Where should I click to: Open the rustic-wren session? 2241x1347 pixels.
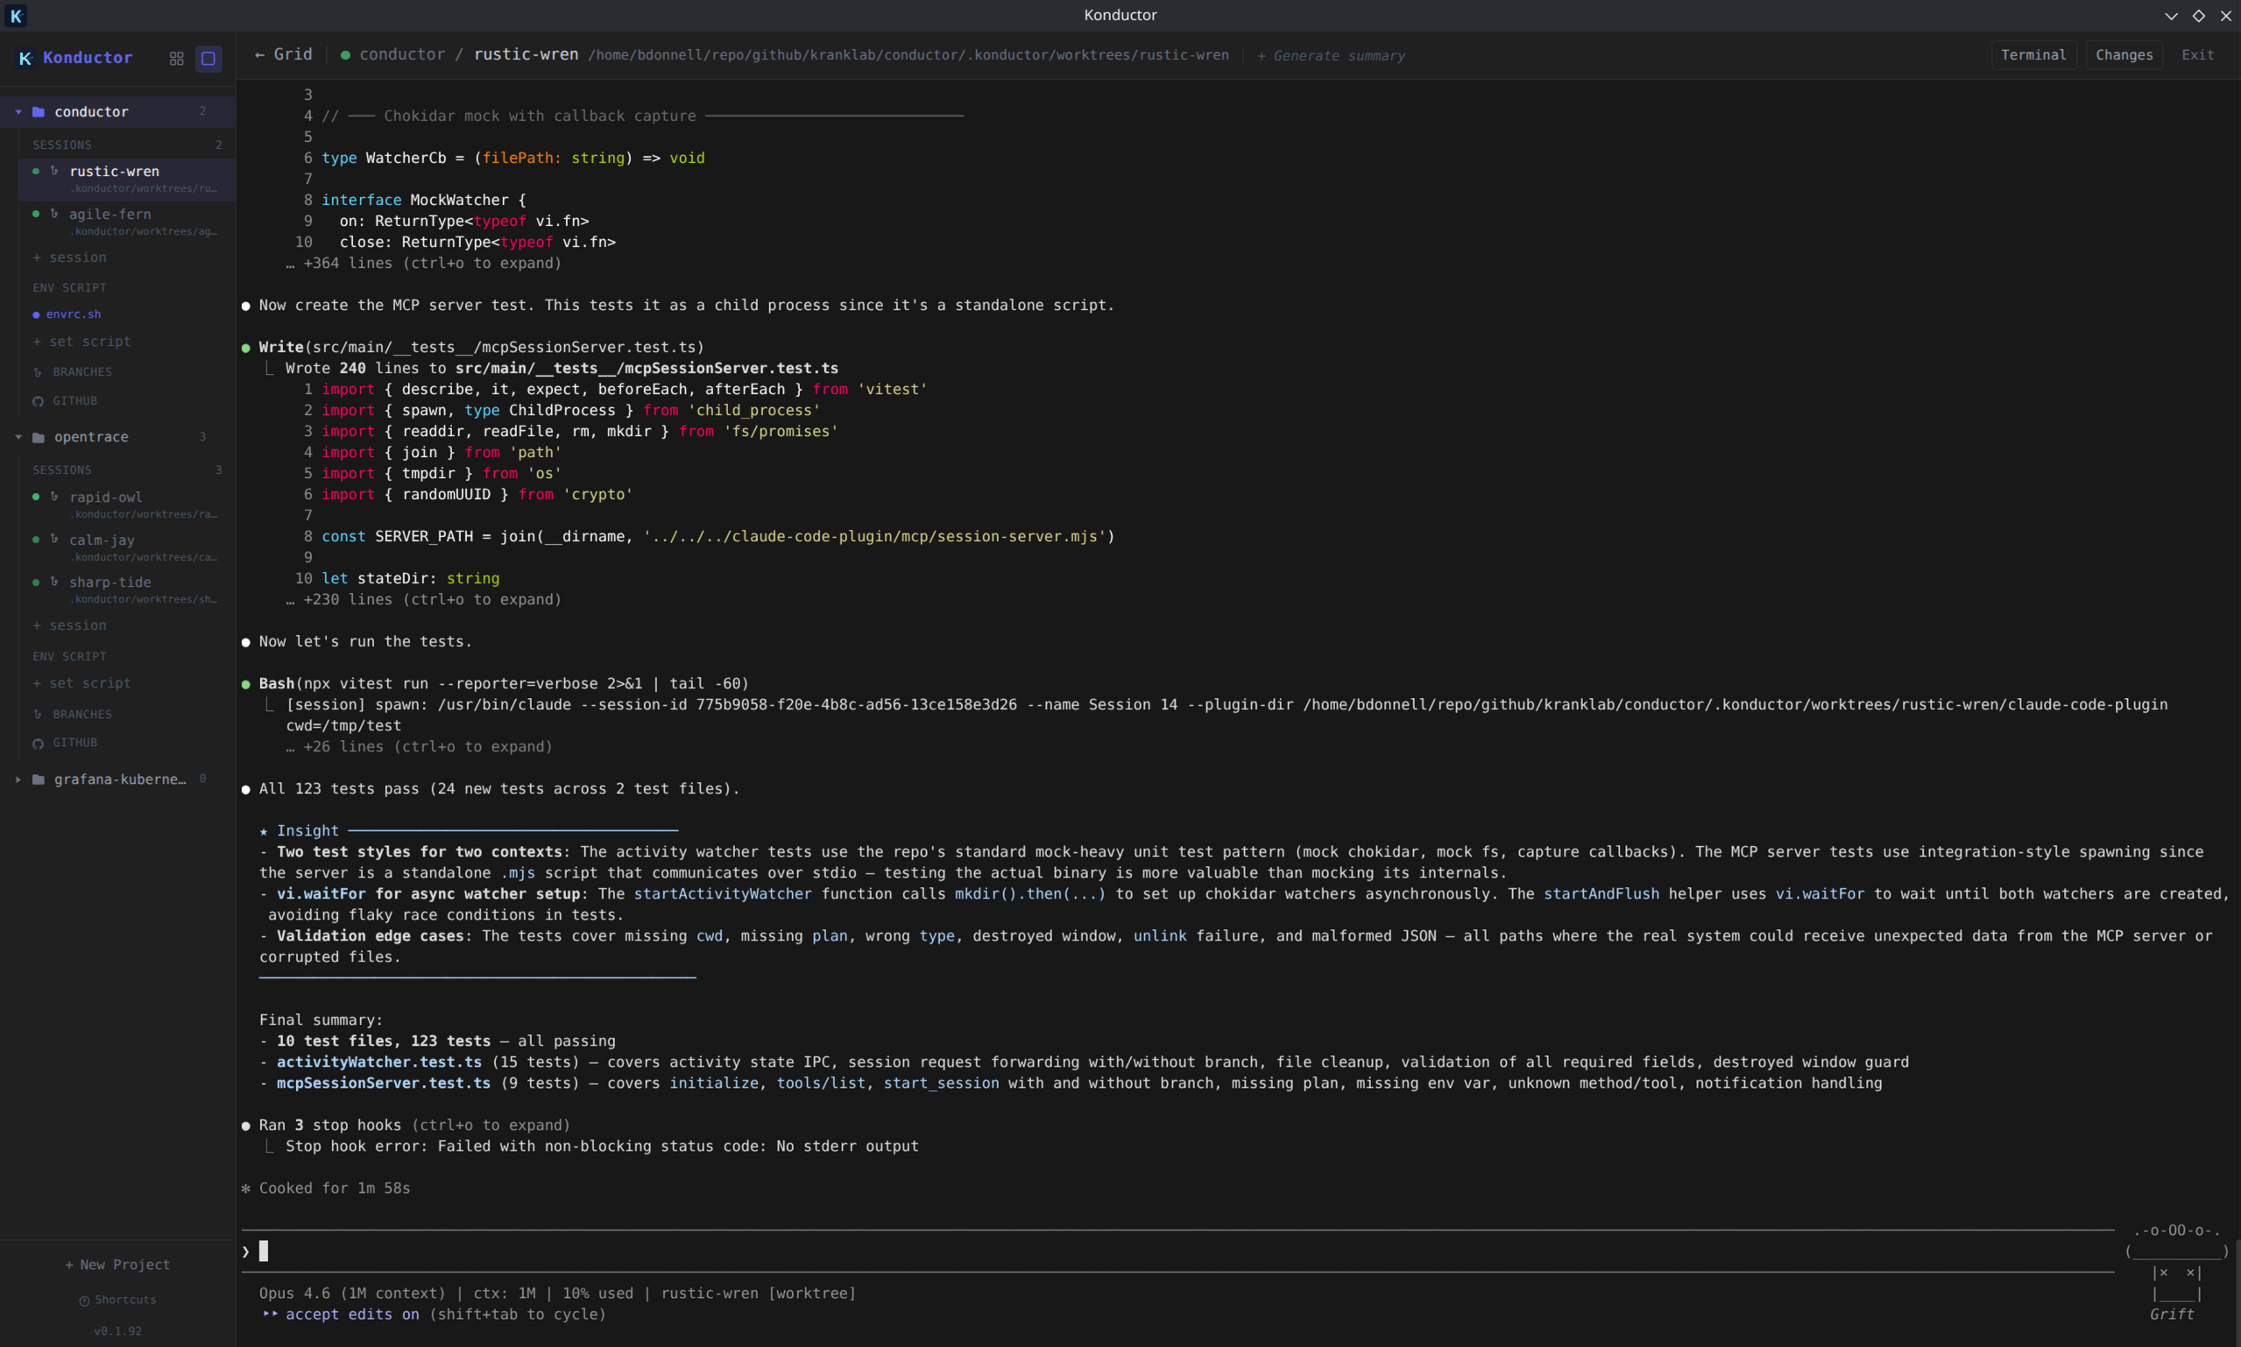tap(127, 179)
